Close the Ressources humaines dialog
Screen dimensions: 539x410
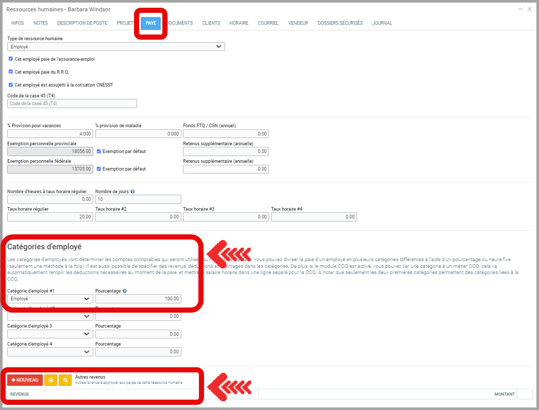[x=529, y=9]
